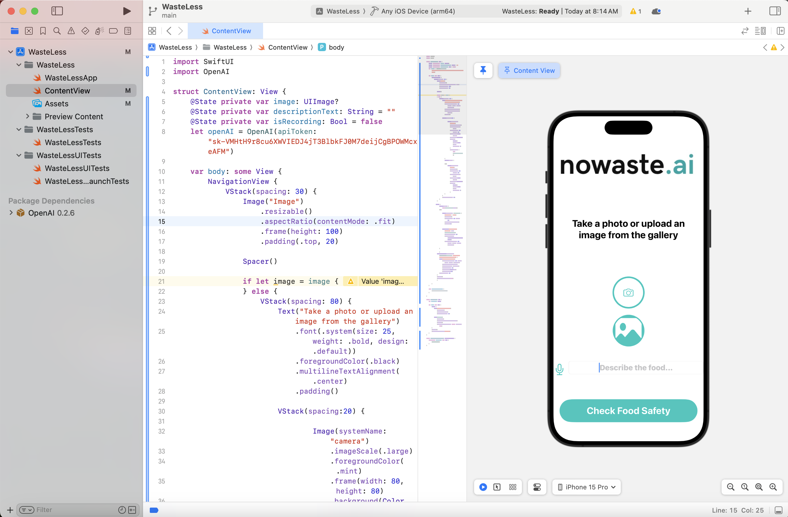Click the Check Food Safety preview button

[628, 411]
